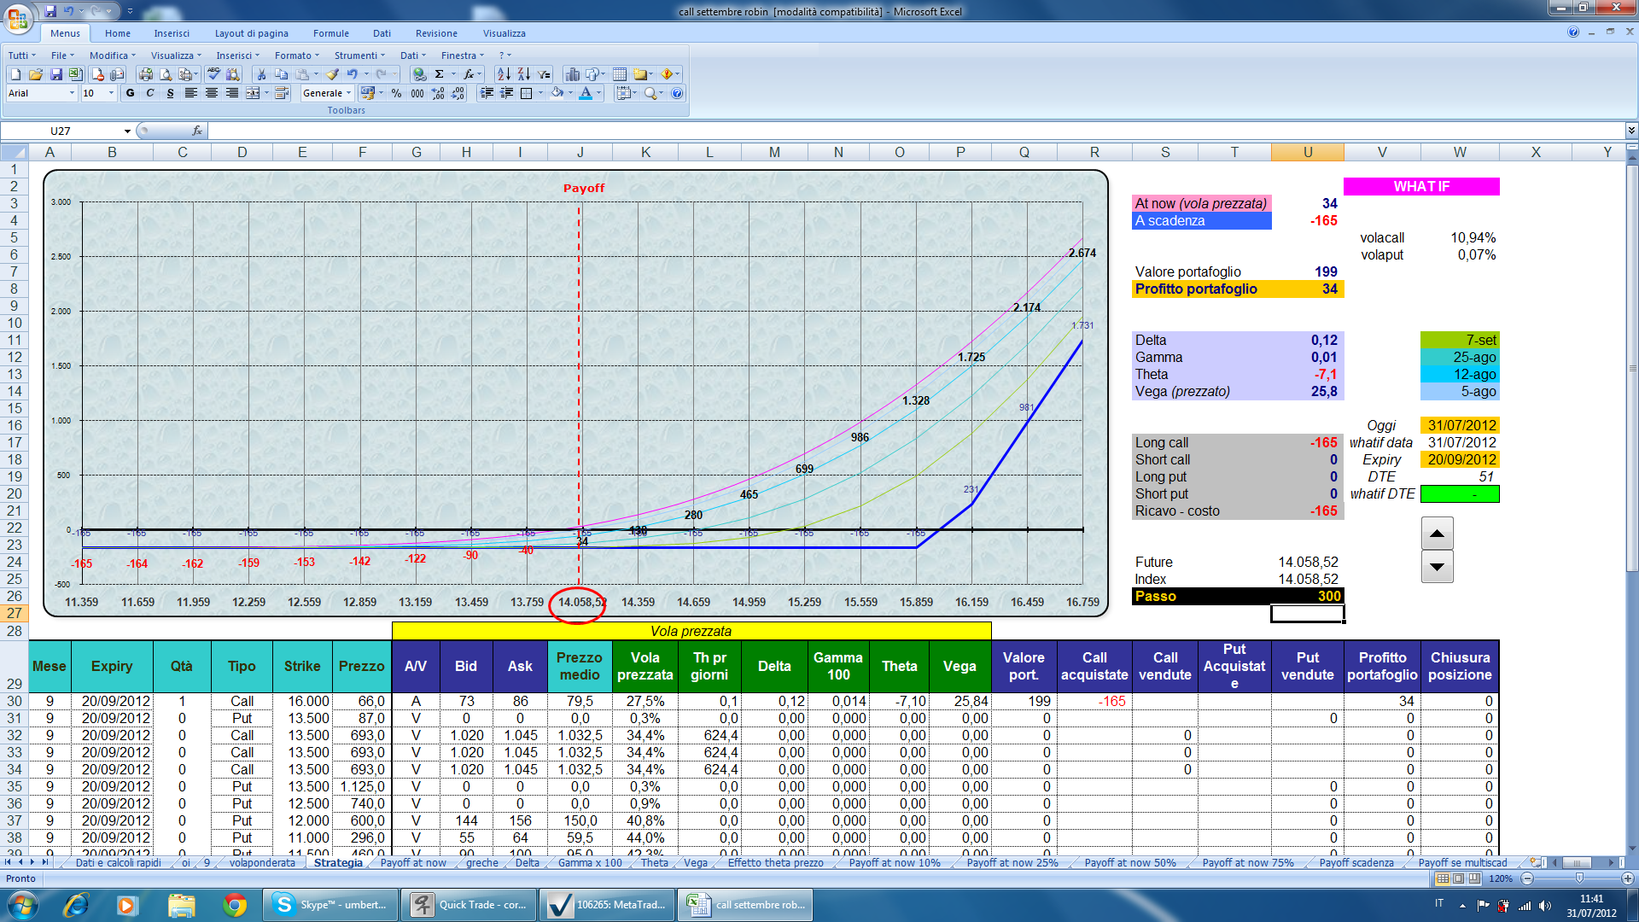Click the New workbook toolbar icon

click(15, 75)
